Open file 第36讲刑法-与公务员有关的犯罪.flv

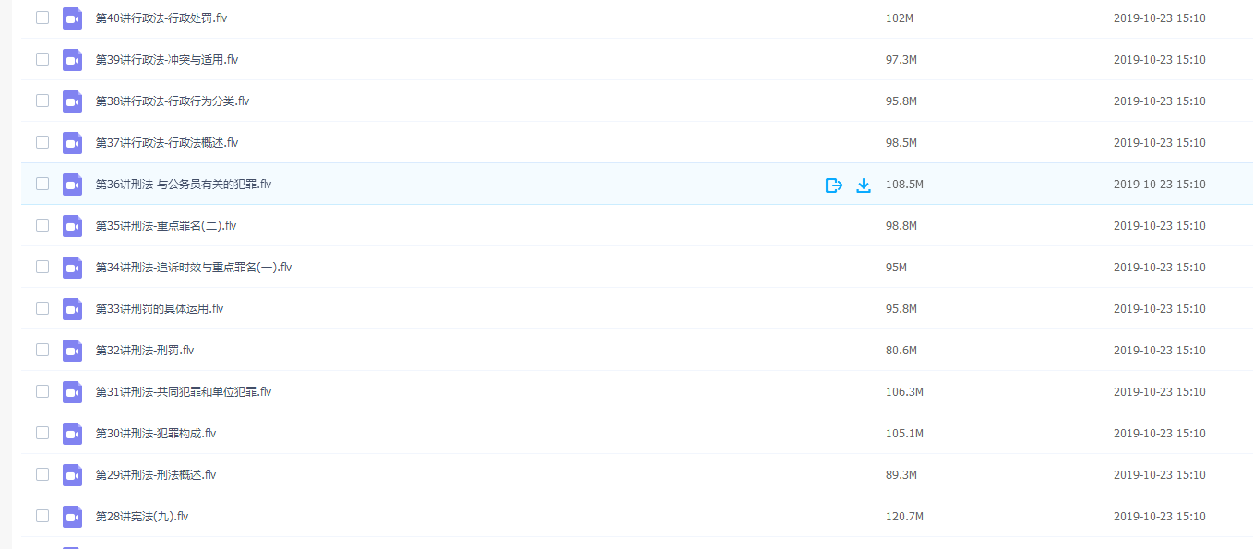[184, 185]
